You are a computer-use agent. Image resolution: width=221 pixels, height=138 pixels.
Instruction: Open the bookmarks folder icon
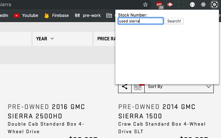pos(109,15)
